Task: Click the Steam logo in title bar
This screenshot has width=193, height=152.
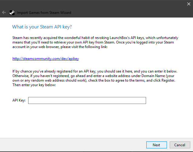Action: click(x=12, y=13)
